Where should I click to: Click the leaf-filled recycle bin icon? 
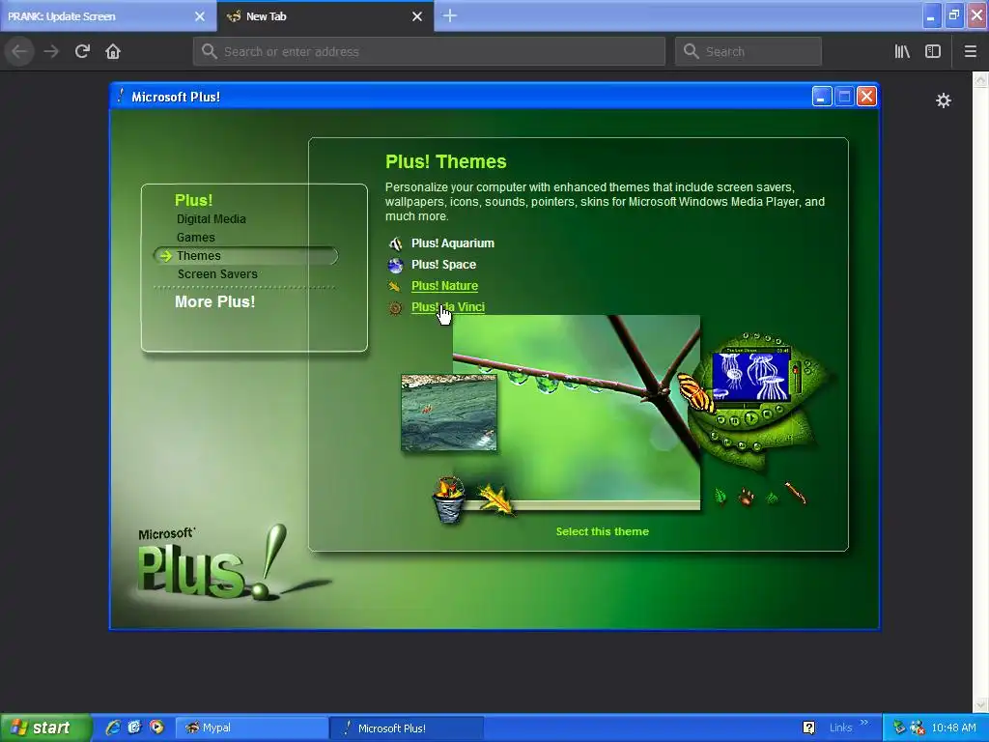point(449,499)
